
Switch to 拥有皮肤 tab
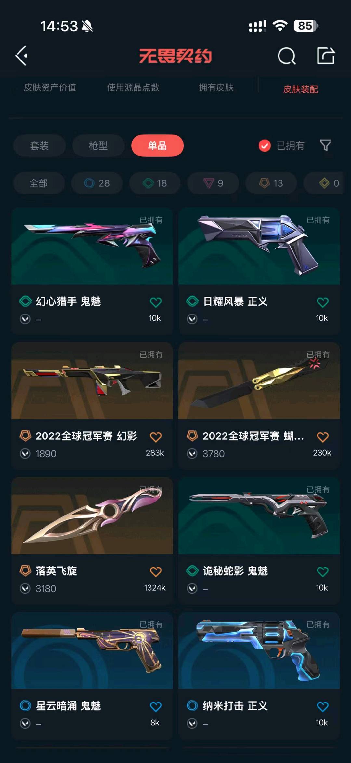[216, 87]
